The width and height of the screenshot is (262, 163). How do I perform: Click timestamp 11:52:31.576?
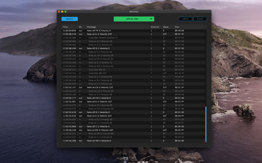click(x=69, y=109)
